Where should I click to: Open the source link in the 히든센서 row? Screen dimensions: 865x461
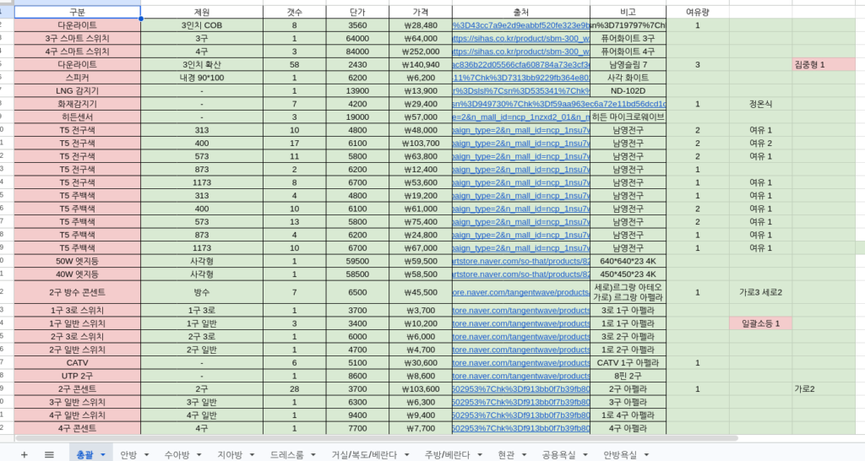[520, 117]
